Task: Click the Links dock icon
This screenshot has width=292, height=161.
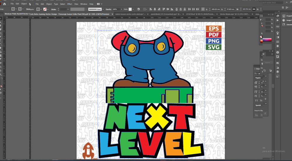Action: (278, 27)
